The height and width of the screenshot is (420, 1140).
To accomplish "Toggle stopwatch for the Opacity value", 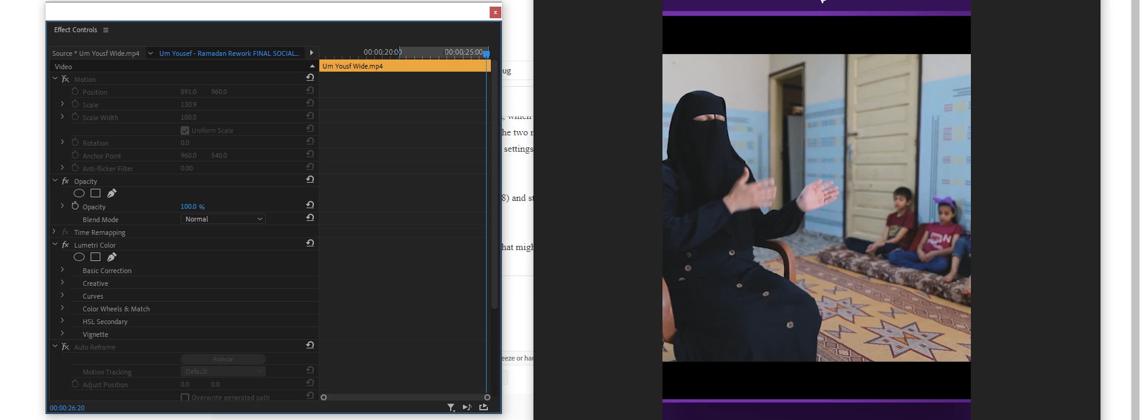I will click(x=75, y=206).
